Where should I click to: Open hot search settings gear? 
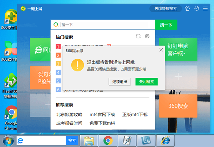click(x=147, y=36)
